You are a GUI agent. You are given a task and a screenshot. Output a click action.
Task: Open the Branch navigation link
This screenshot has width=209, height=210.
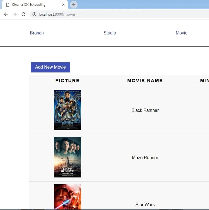tap(37, 33)
